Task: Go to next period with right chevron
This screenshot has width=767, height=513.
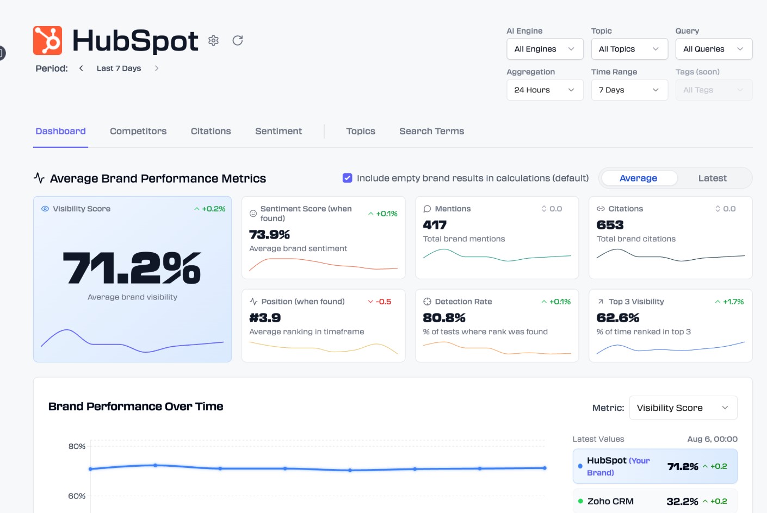Action: click(157, 68)
